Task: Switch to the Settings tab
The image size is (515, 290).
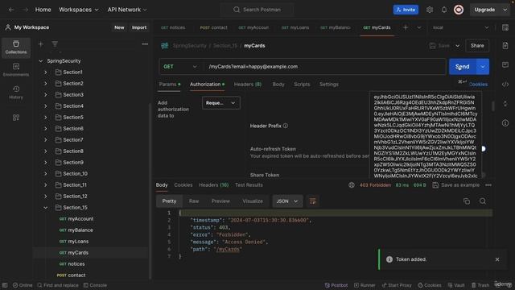Action: coord(329,84)
